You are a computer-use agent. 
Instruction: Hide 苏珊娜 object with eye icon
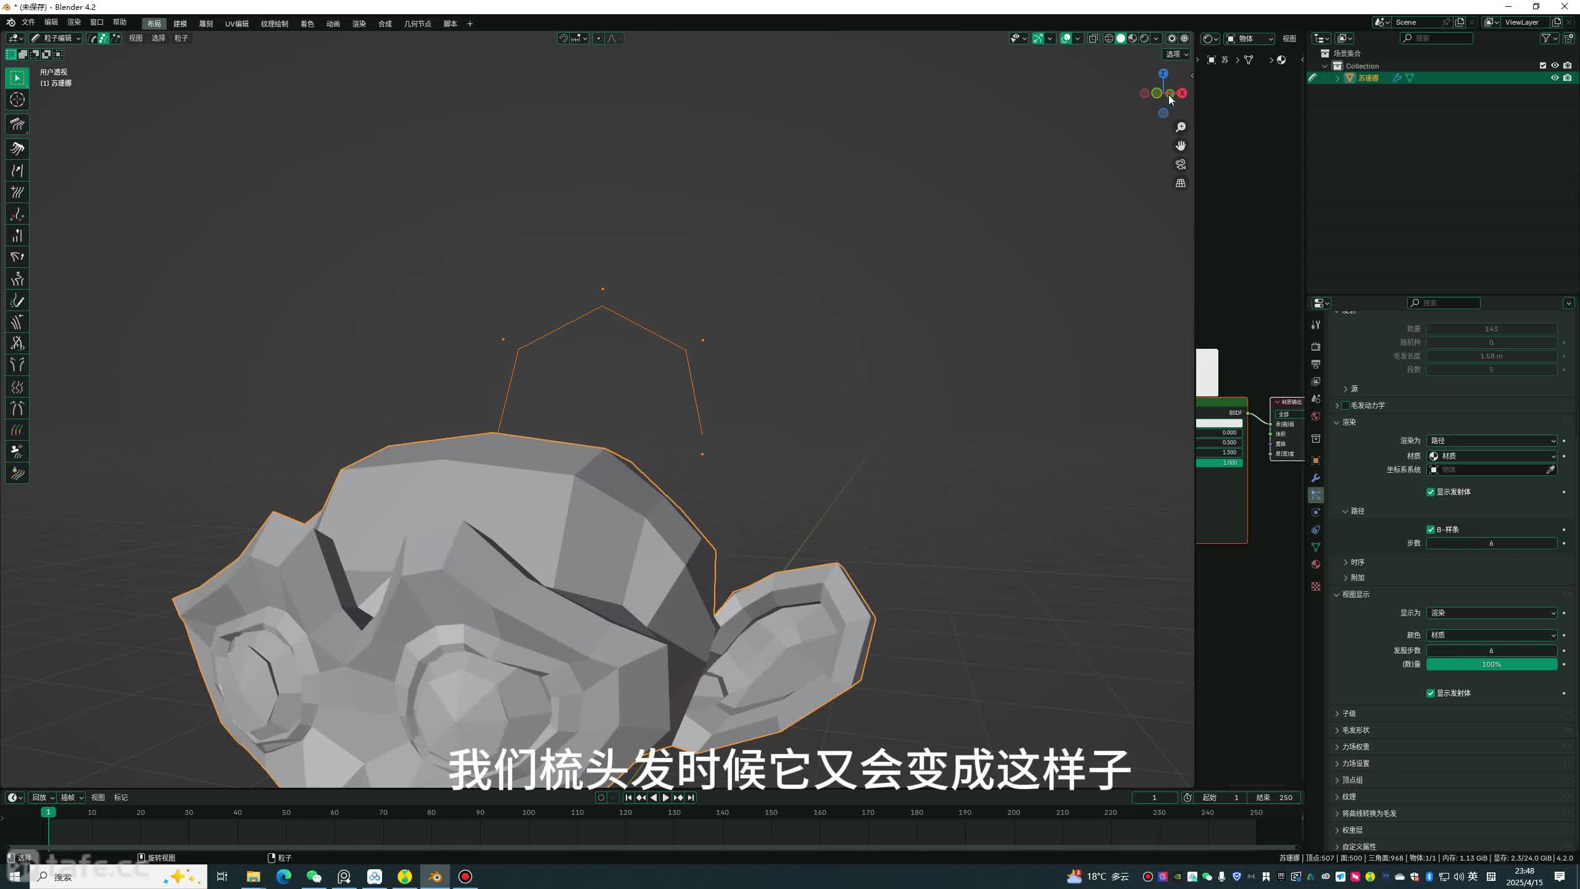(1554, 78)
